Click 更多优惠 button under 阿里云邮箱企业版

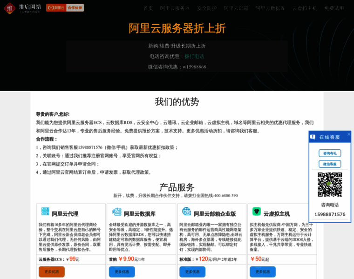[x=192, y=272]
